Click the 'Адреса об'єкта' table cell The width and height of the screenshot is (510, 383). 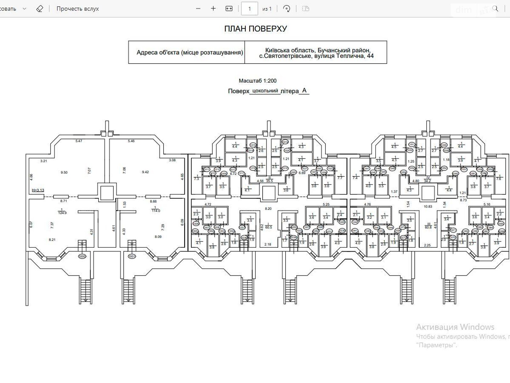pos(190,52)
